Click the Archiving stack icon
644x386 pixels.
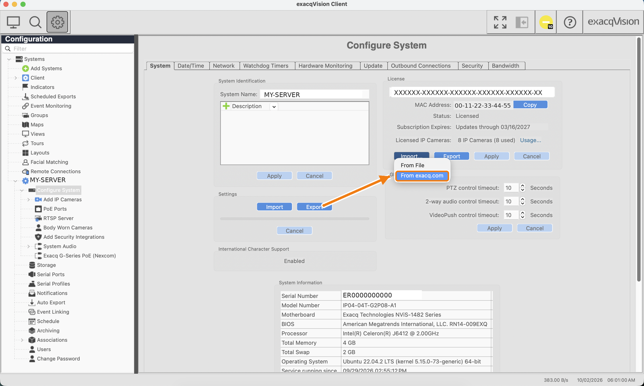(32, 331)
